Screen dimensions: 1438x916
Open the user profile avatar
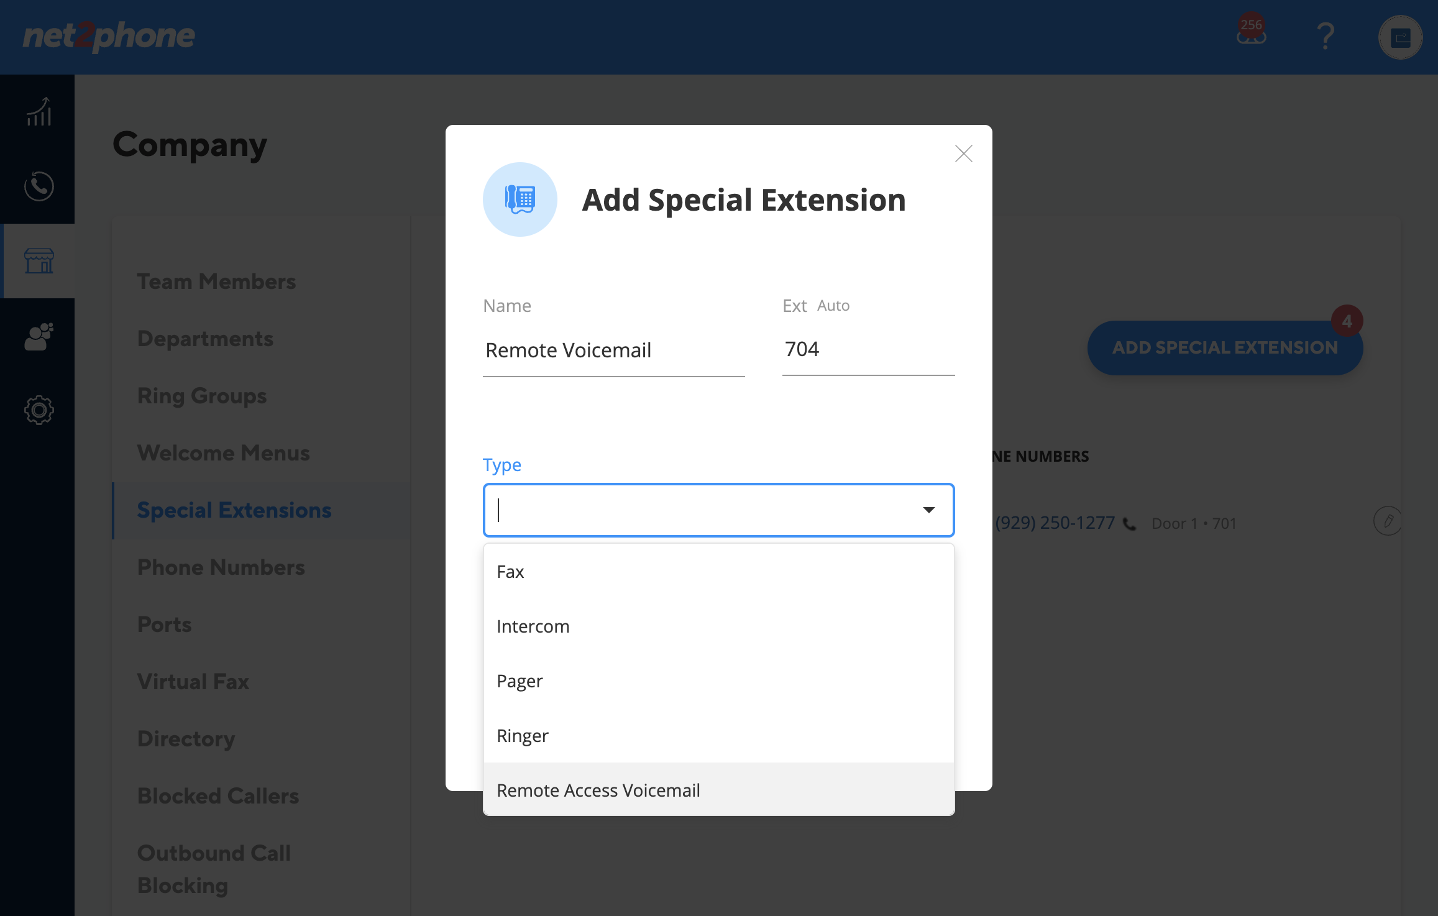pos(1400,37)
